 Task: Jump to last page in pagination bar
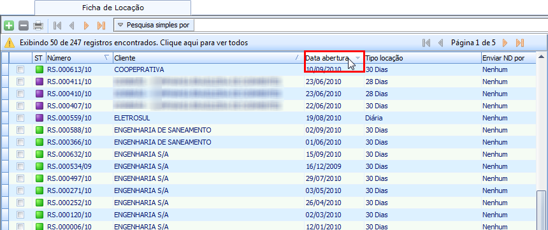(520, 43)
